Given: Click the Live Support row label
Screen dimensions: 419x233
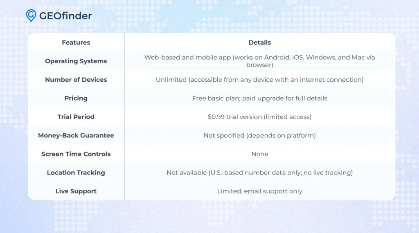Looking at the screenshot, I should 76,191.
